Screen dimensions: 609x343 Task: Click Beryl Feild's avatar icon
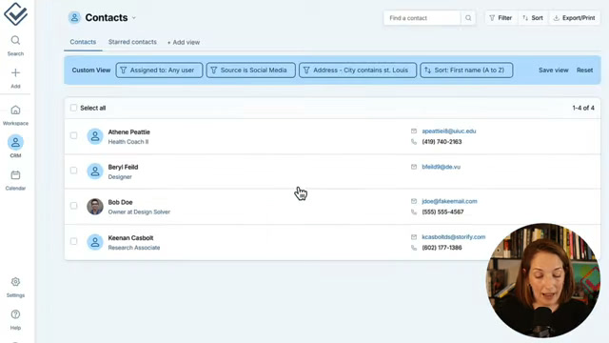[x=95, y=171]
